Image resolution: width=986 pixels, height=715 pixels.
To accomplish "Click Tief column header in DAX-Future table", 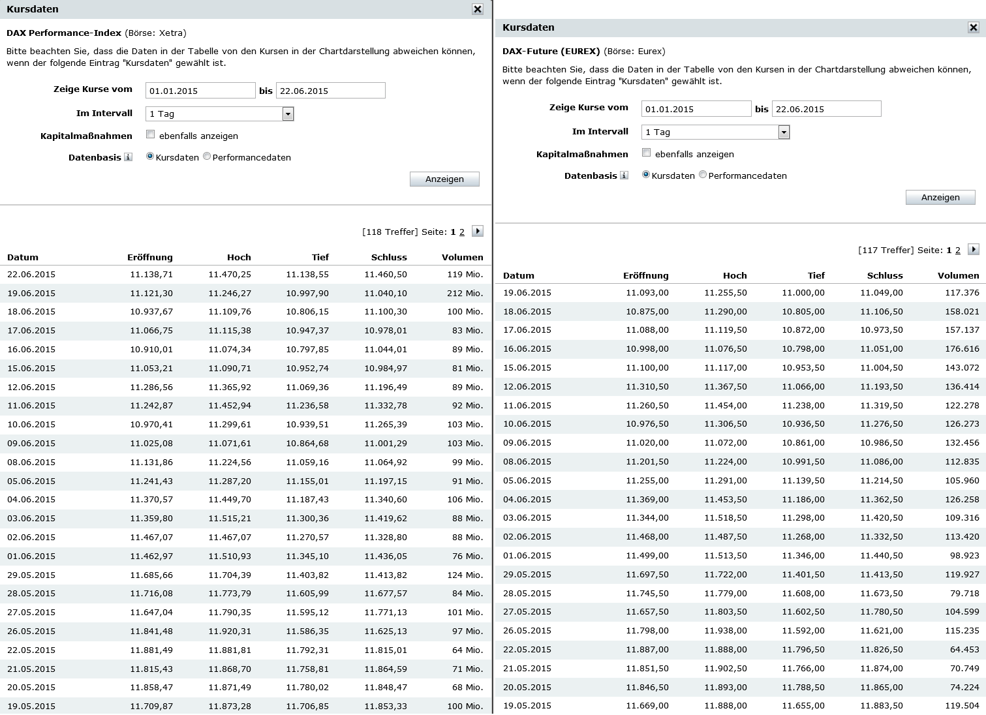I will [816, 276].
